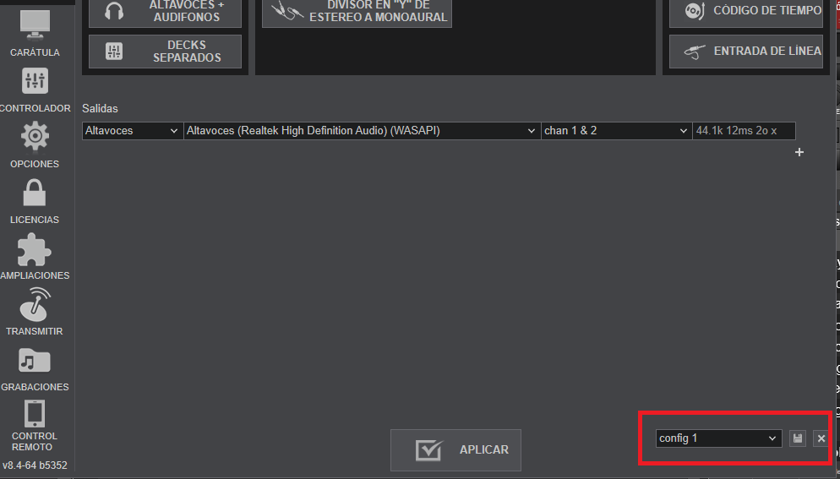Expand the Realtek WASAPI device dropdown
840x479 pixels.
point(362,131)
